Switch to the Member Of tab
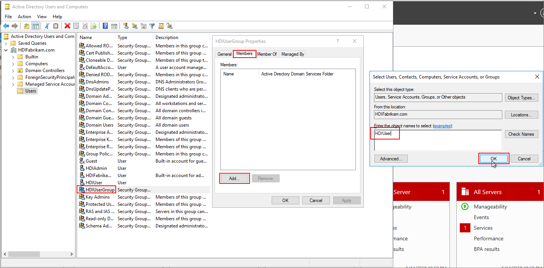Screen dimensions: 544x268 pyautogui.click(x=267, y=54)
